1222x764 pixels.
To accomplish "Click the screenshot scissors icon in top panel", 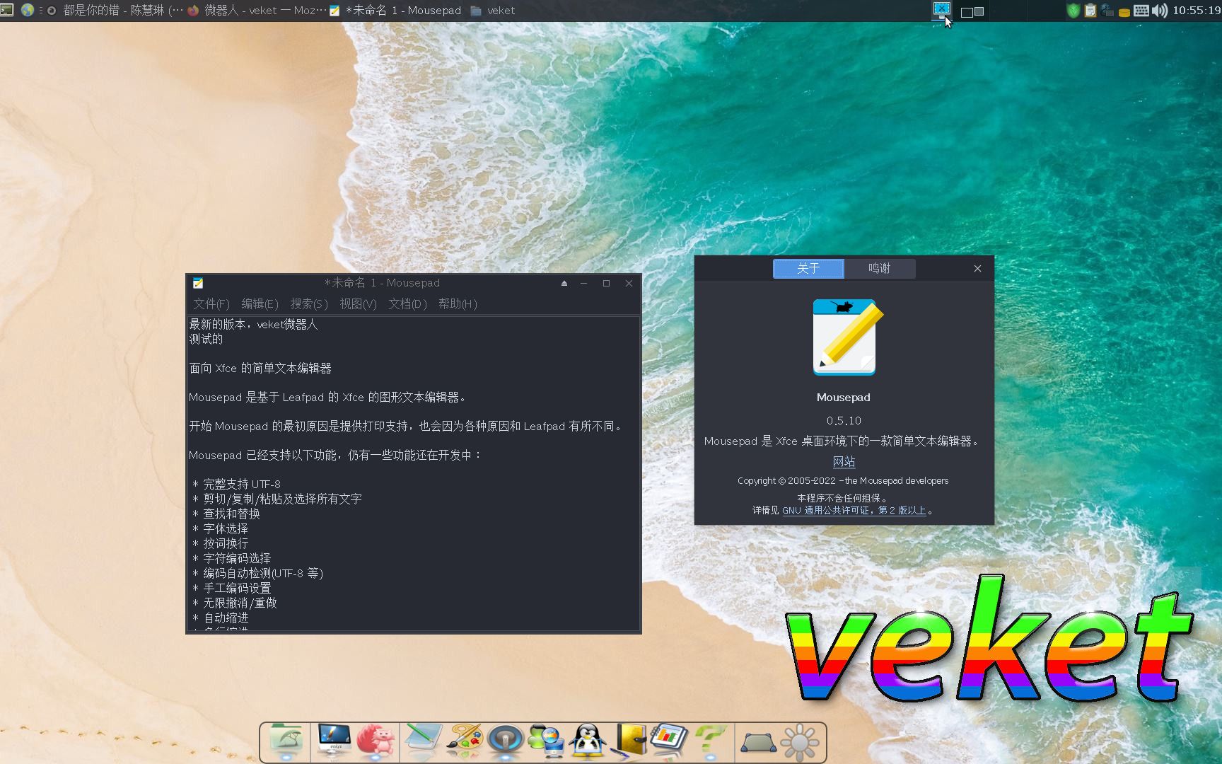I will (942, 11).
